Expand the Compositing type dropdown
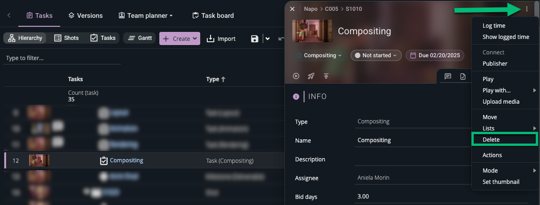Image resolution: width=540 pixels, height=205 pixels. pos(319,55)
